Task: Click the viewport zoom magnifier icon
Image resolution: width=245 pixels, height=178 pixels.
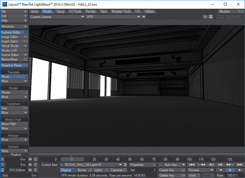Action: point(236,17)
